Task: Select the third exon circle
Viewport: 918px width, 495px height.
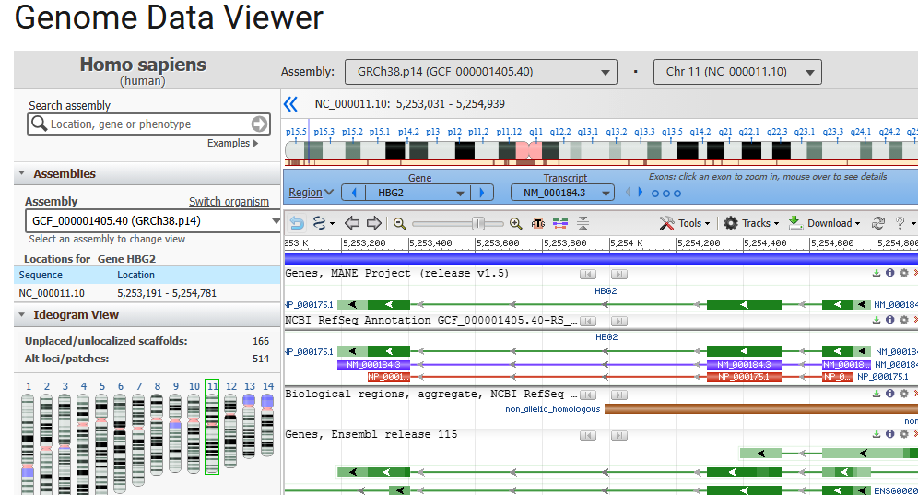Action: pyautogui.click(x=677, y=194)
